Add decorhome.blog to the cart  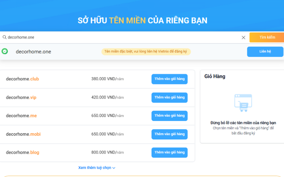pyautogui.click(x=169, y=153)
